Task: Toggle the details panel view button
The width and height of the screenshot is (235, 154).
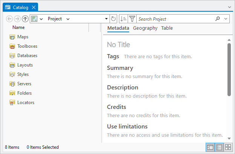Action: (210, 147)
